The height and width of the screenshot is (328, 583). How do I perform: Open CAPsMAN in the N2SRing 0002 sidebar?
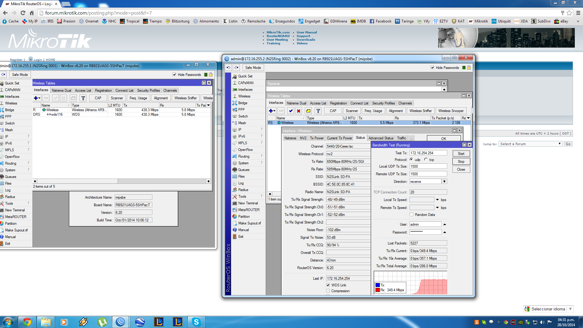point(246,83)
